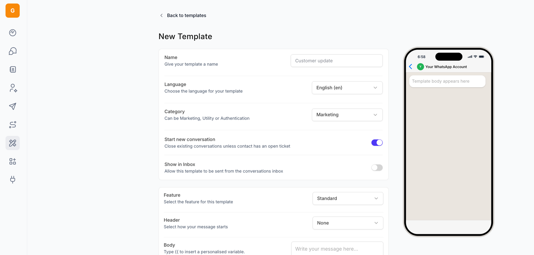This screenshot has width=534, height=255.
Task: Expand the Header dropdown set to None
Action: click(x=348, y=223)
